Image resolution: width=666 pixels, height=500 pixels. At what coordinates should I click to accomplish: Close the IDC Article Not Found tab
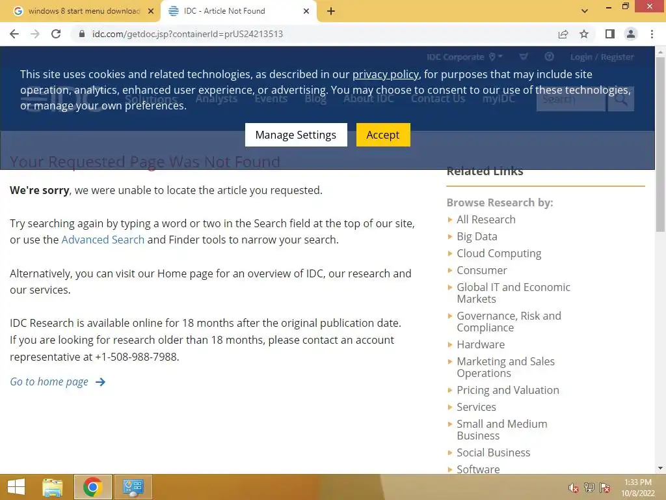click(x=306, y=12)
